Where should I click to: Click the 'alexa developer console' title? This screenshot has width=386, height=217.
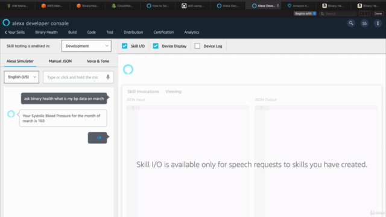(40, 24)
